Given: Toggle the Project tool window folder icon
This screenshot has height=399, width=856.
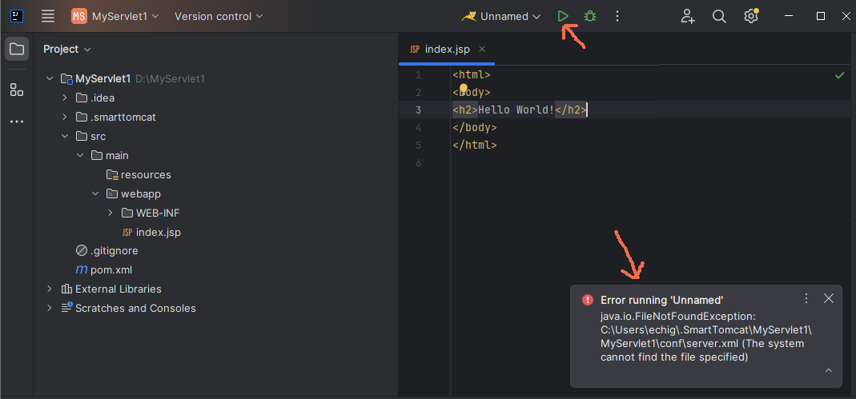Looking at the screenshot, I should [x=16, y=50].
